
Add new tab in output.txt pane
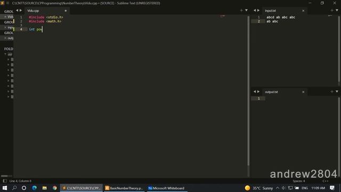pyautogui.click(x=331, y=92)
